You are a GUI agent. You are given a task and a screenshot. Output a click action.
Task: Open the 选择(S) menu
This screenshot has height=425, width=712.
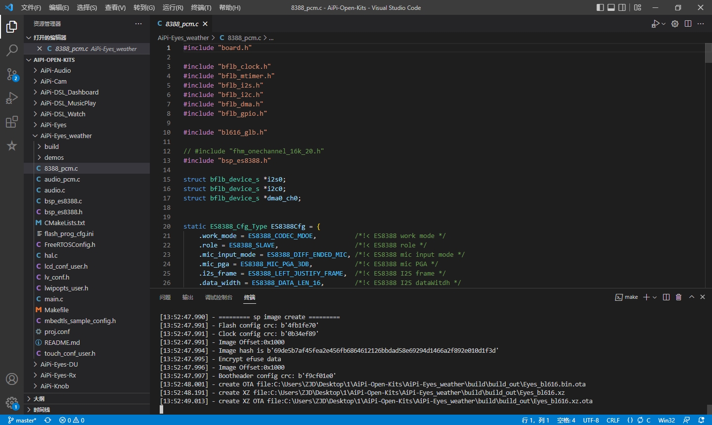pyautogui.click(x=87, y=7)
